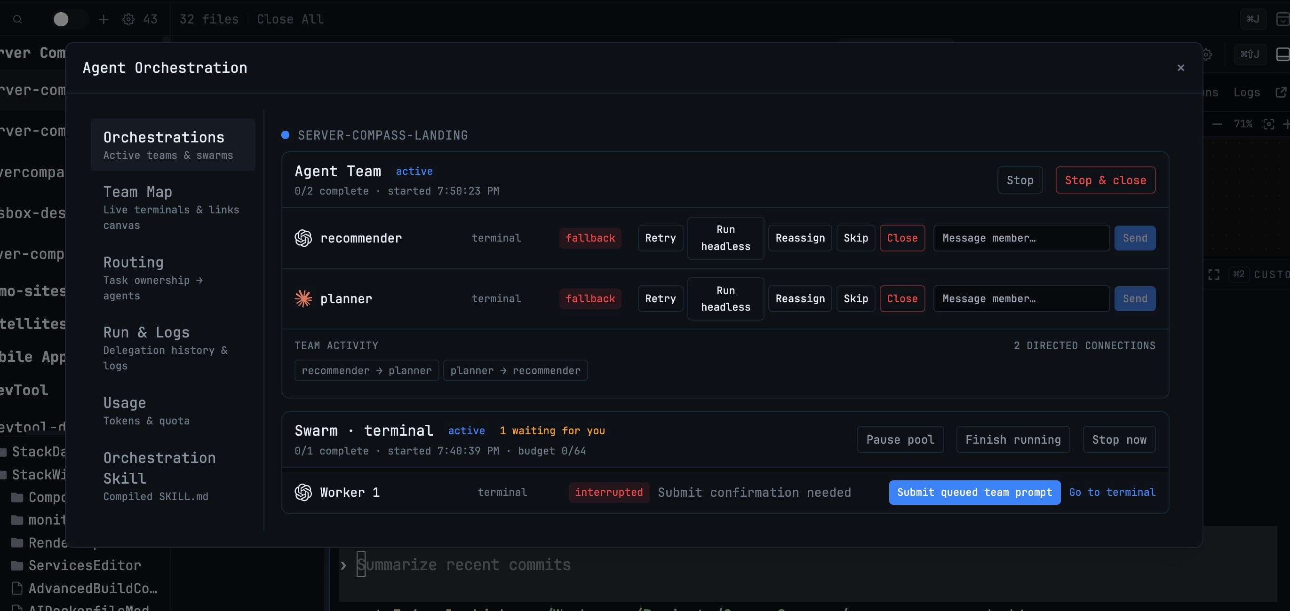Send message to recommender
This screenshot has width=1290, height=611.
[x=1134, y=238]
